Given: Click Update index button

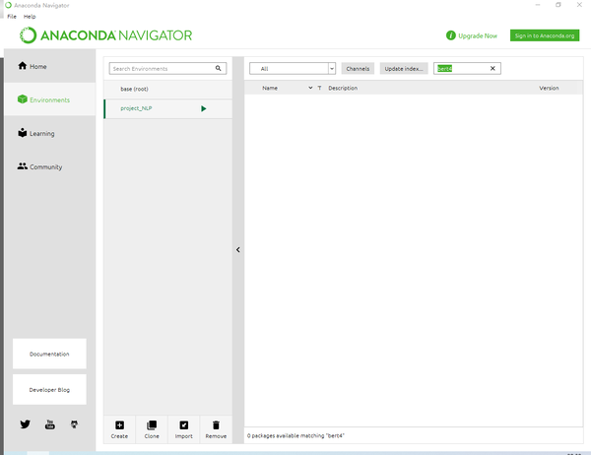Looking at the screenshot, I should [x=404, y=68].
